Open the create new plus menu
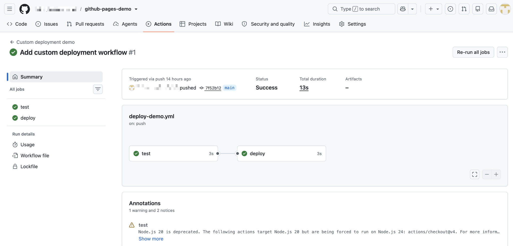The height and width of the screenshot is (246, 513). [434, 9]
